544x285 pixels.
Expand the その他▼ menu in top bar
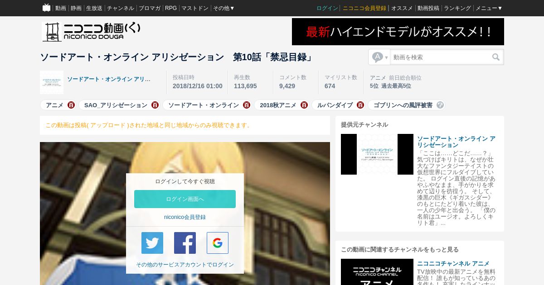click(x=224, y=8)
